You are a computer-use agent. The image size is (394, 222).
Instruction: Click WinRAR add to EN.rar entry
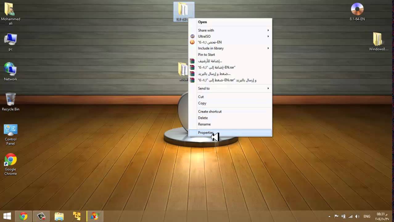coord(230,67)
